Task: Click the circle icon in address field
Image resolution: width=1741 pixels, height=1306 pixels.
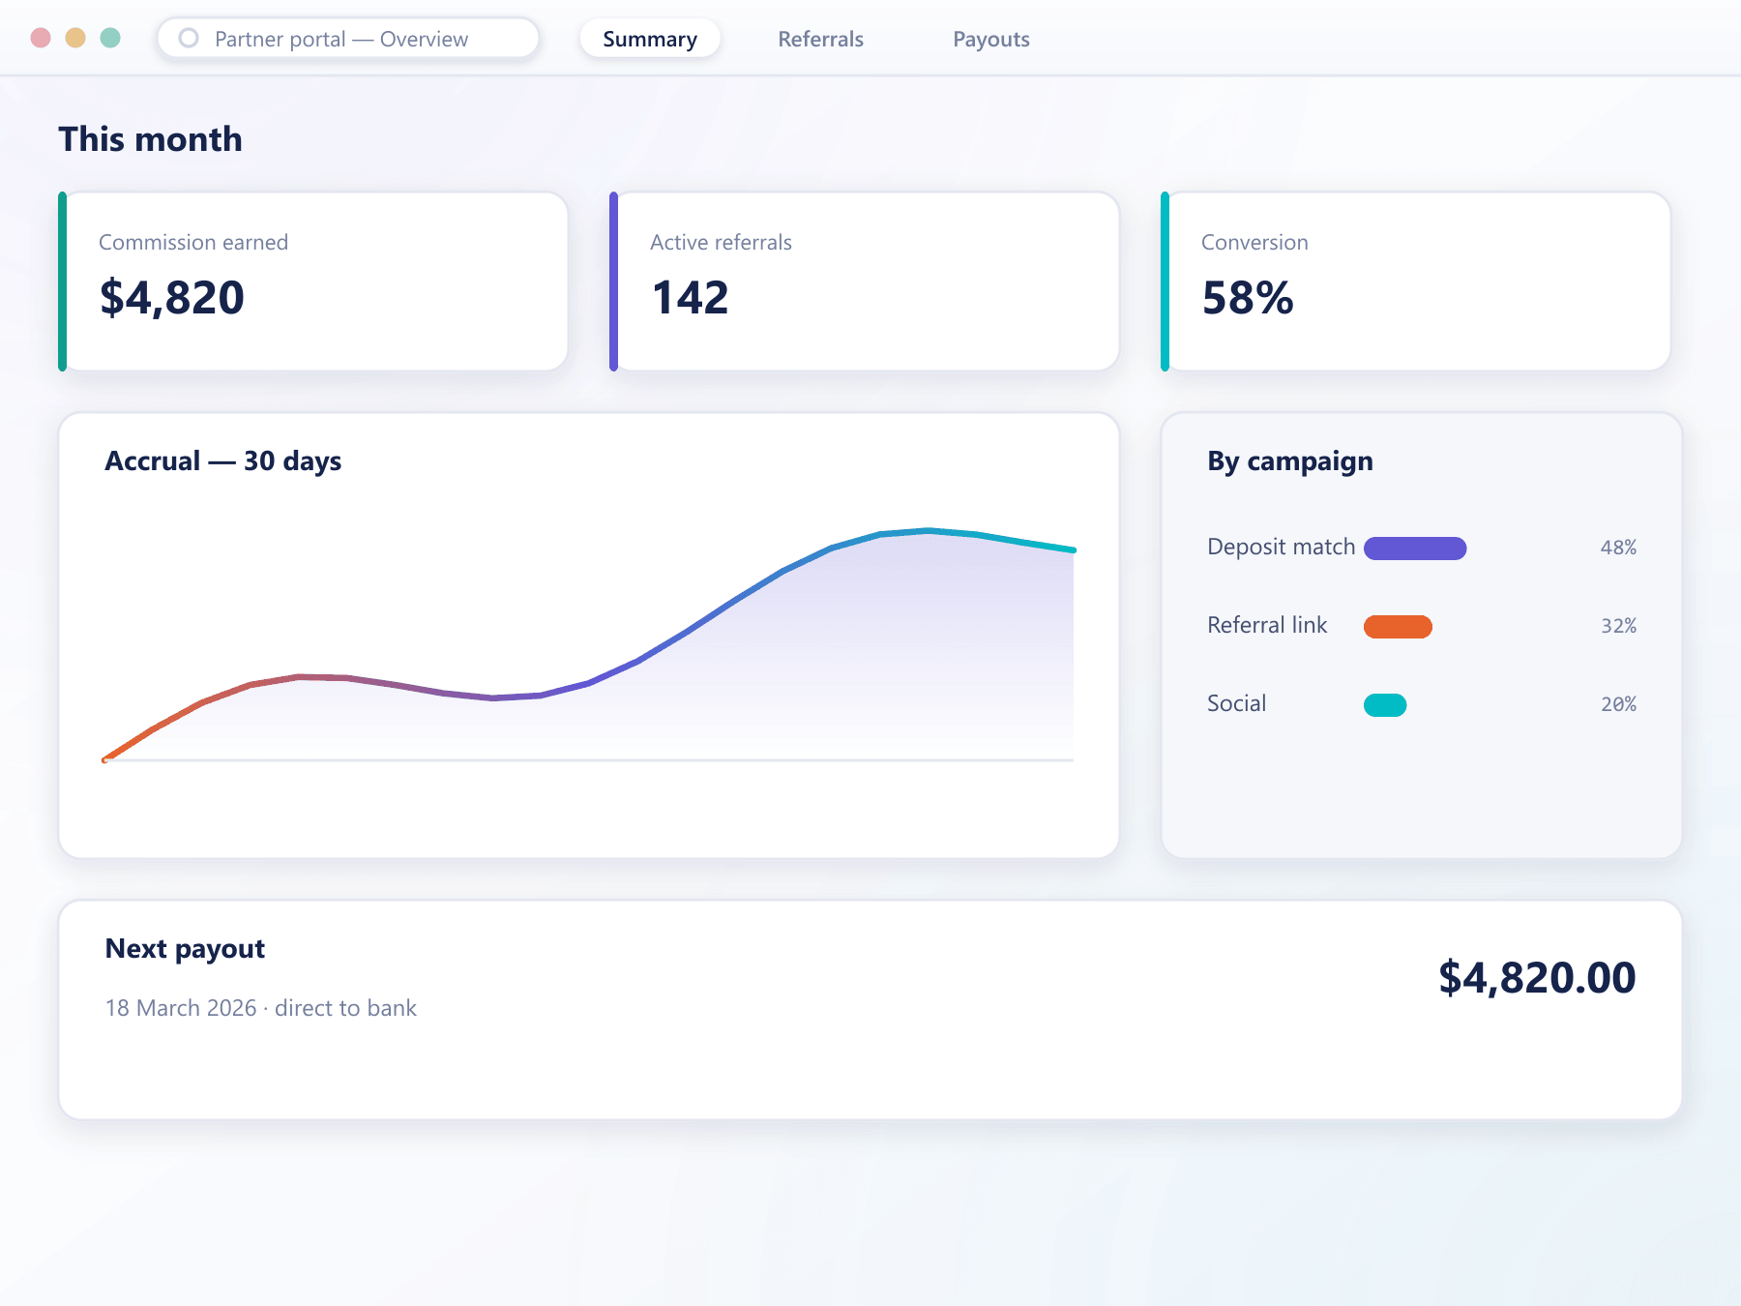Action: pos(189,38)
